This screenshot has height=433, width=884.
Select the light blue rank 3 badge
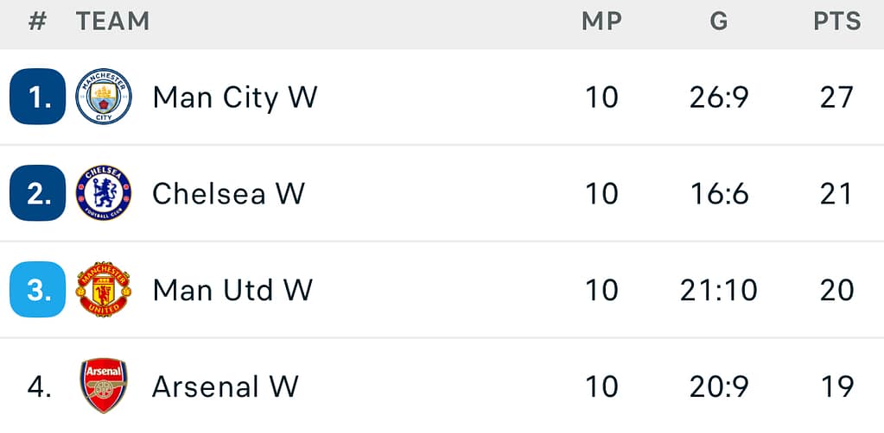click(38, 290)
